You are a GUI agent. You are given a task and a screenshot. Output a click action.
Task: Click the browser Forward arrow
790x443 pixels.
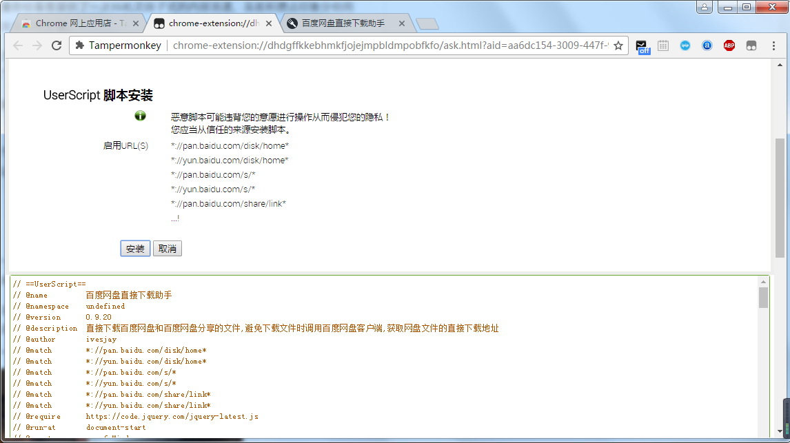pos(37,45)
